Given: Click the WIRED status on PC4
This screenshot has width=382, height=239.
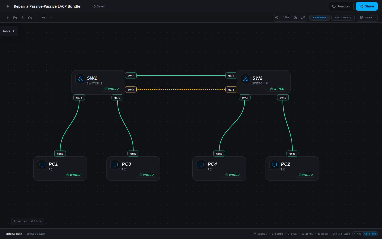Looking at the screenshot, I should pyautogui.click(x=232, y=175).
